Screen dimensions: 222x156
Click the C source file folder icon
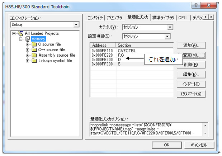(34, 44)
